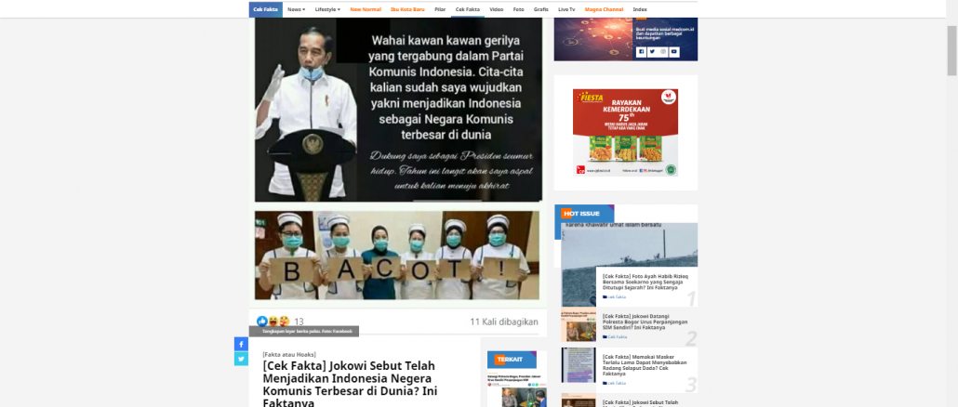Open Live Tv page
958x407 pixels.
click(566, 9)
